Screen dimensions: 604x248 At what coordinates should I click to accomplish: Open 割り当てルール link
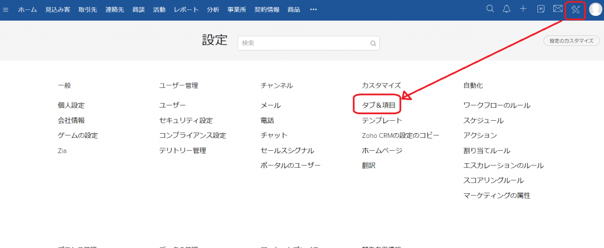click(487, 151)
